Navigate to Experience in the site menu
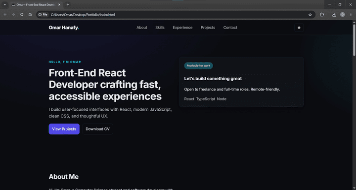This screenshot has height=190, width=356. click(x=182, y=28)
